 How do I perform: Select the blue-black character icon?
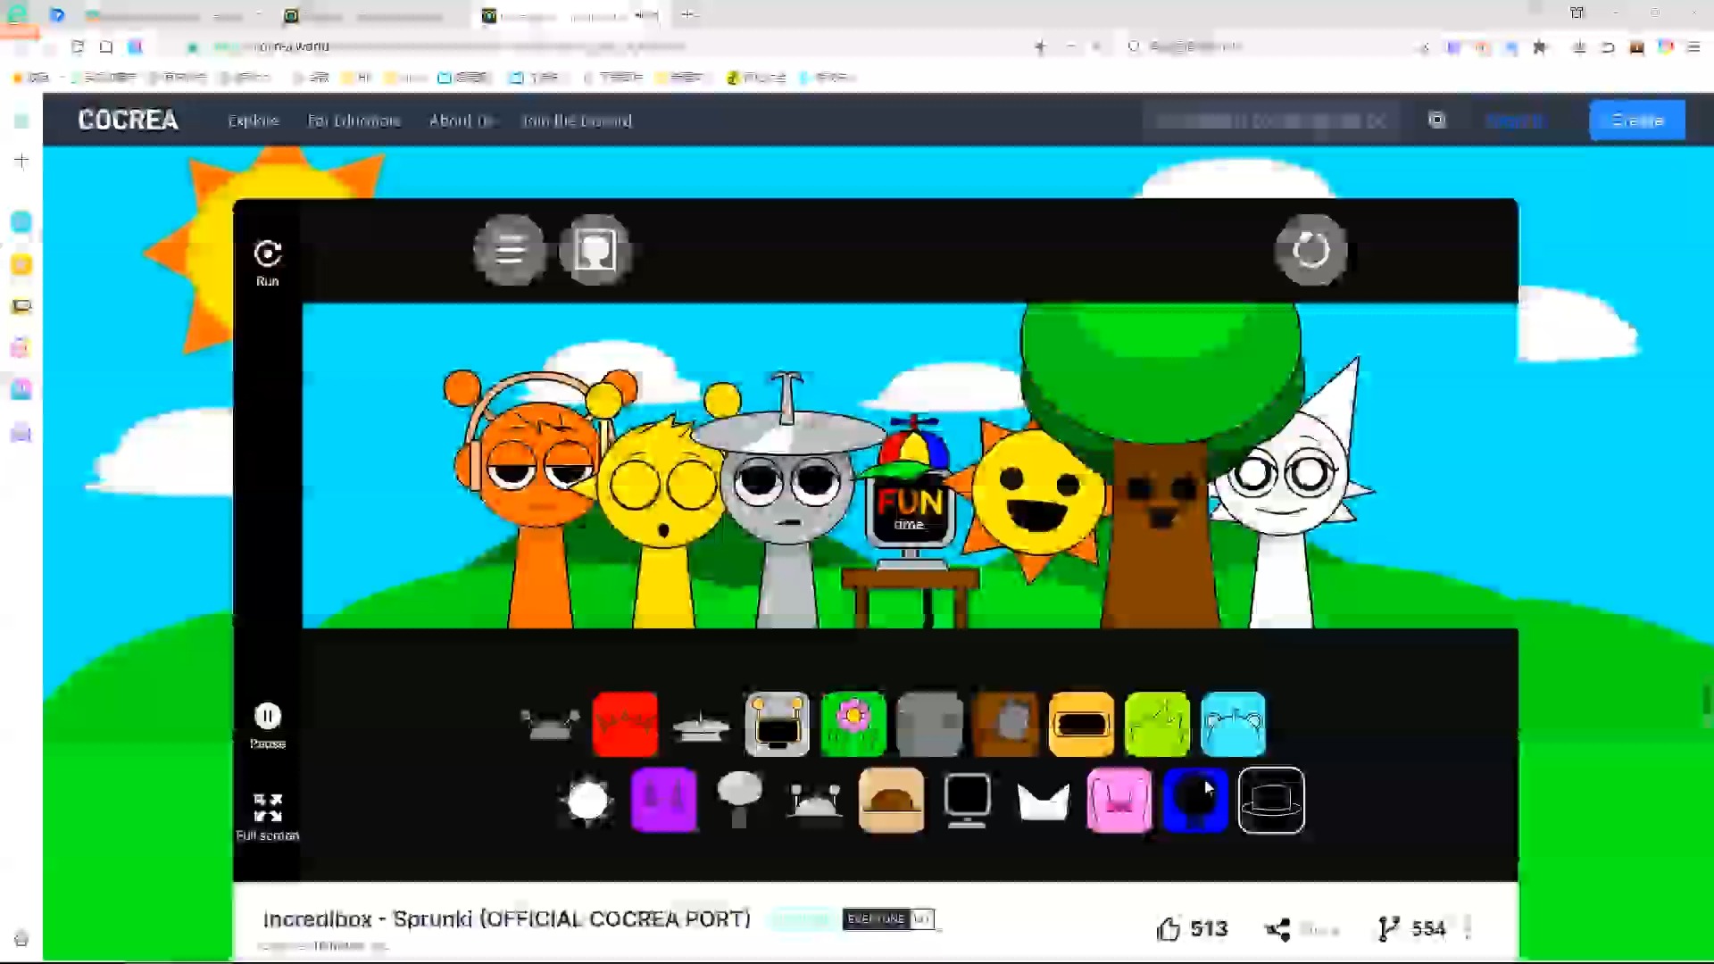pos(1194,800)
